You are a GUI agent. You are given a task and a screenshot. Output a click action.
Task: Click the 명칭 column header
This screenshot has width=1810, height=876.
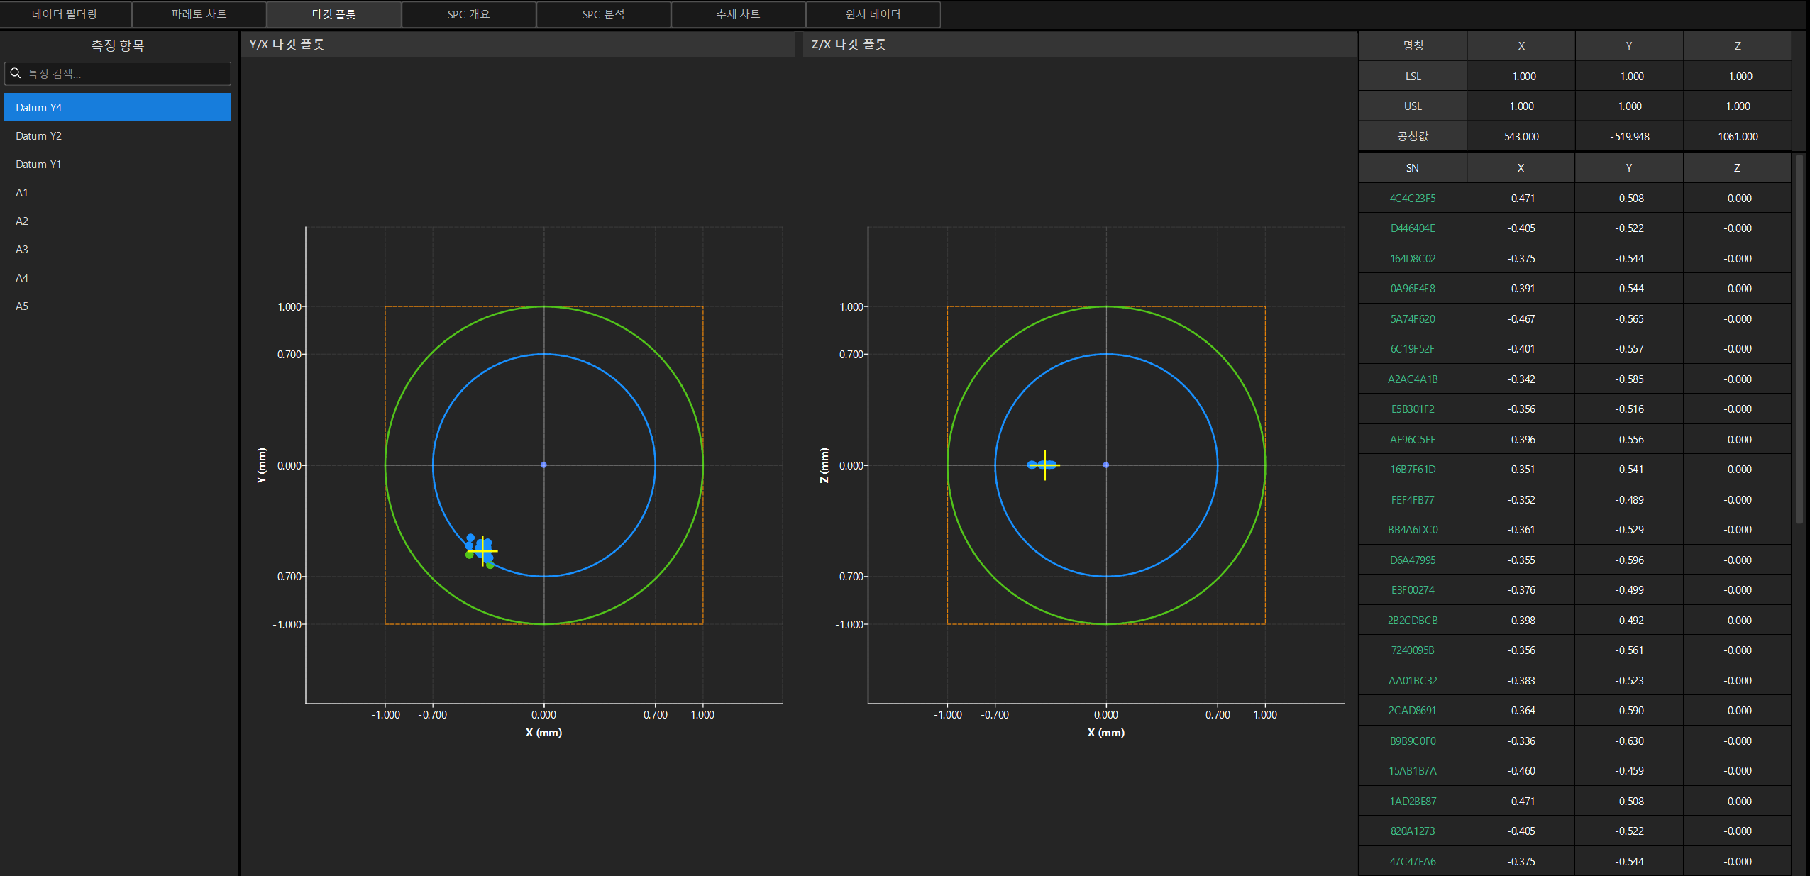1413,45
